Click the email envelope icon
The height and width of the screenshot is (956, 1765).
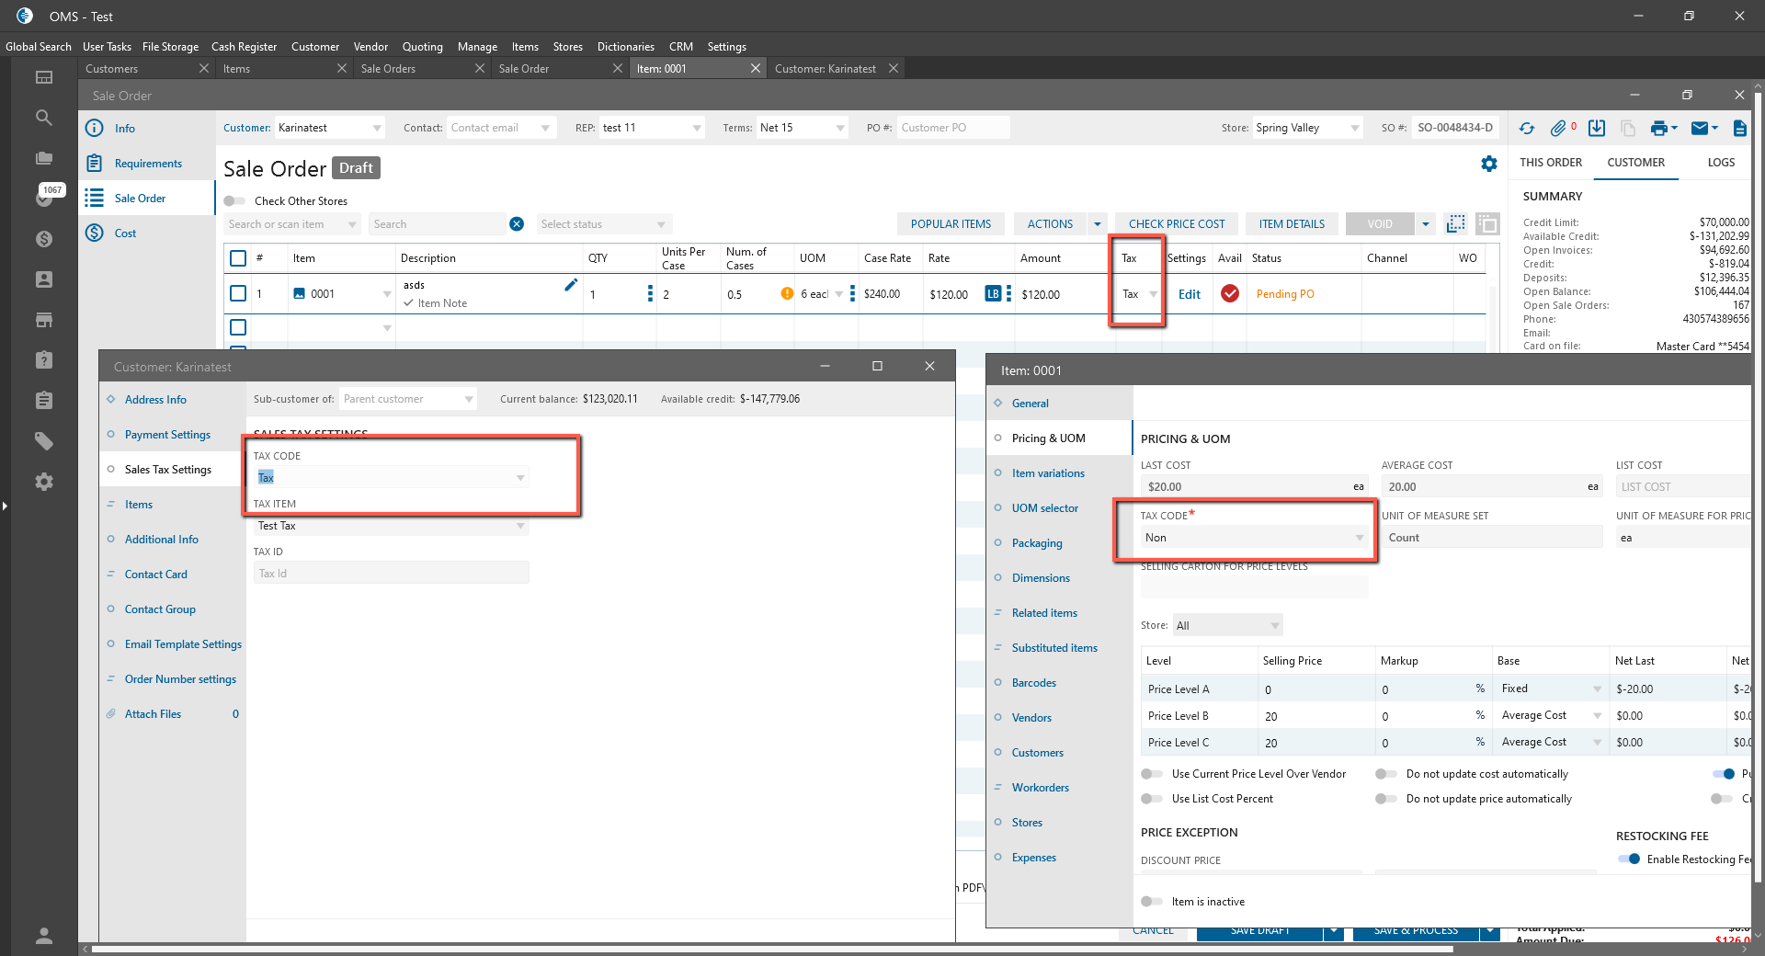click(1700, 129)
